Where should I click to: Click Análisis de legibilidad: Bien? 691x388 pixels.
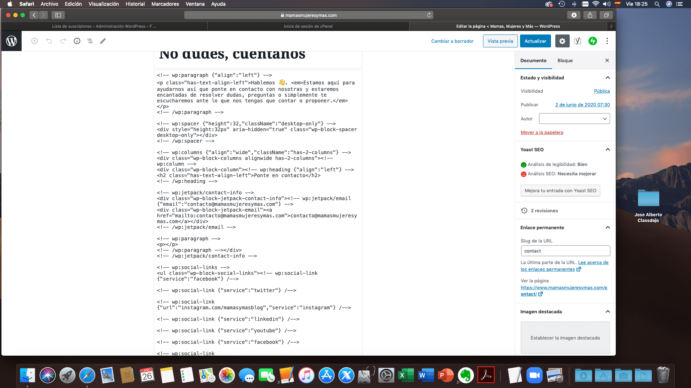point(554,165)
